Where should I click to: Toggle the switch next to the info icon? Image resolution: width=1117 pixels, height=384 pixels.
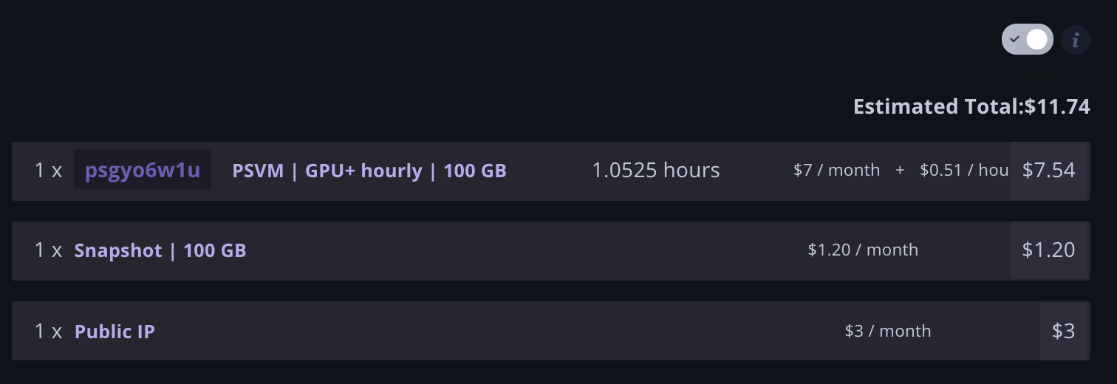click(1027, 39)
